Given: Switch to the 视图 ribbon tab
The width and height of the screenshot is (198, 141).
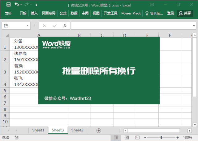Looking at the screenshot, I should 96,13.
